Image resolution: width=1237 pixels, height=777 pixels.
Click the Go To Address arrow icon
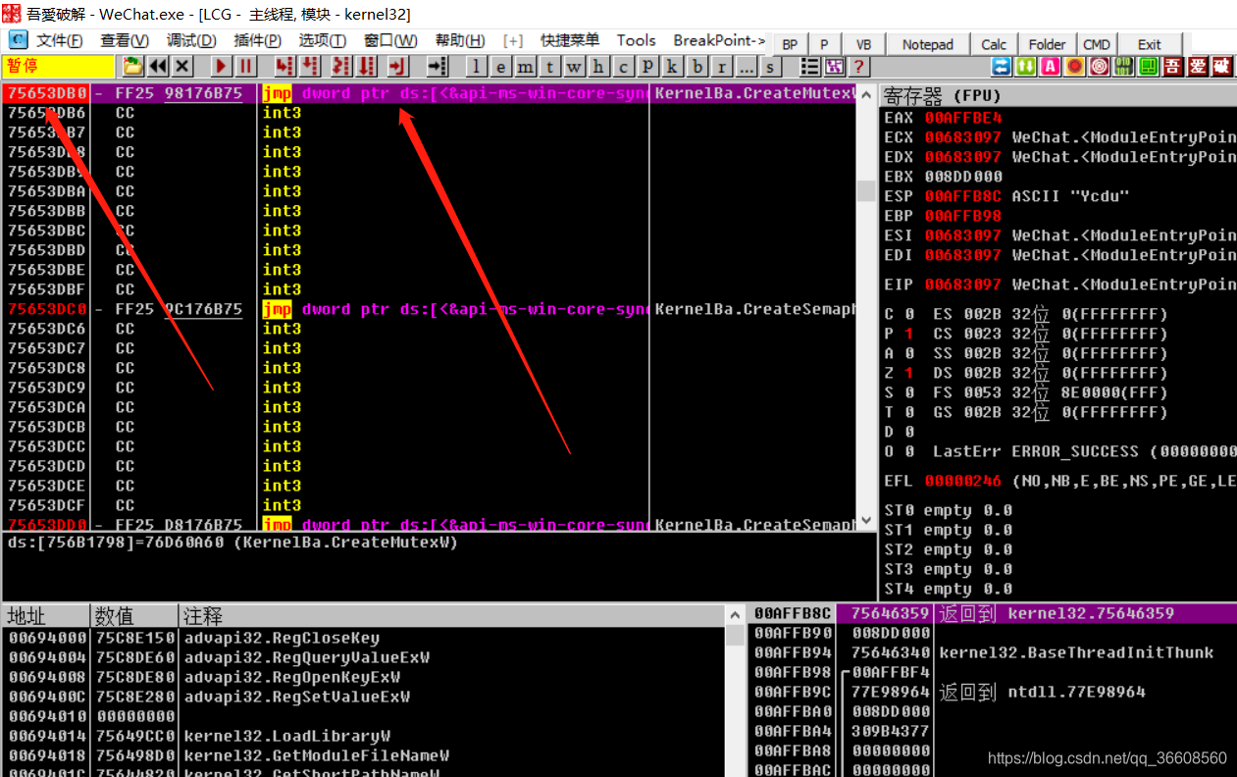[x=438, y=67]
